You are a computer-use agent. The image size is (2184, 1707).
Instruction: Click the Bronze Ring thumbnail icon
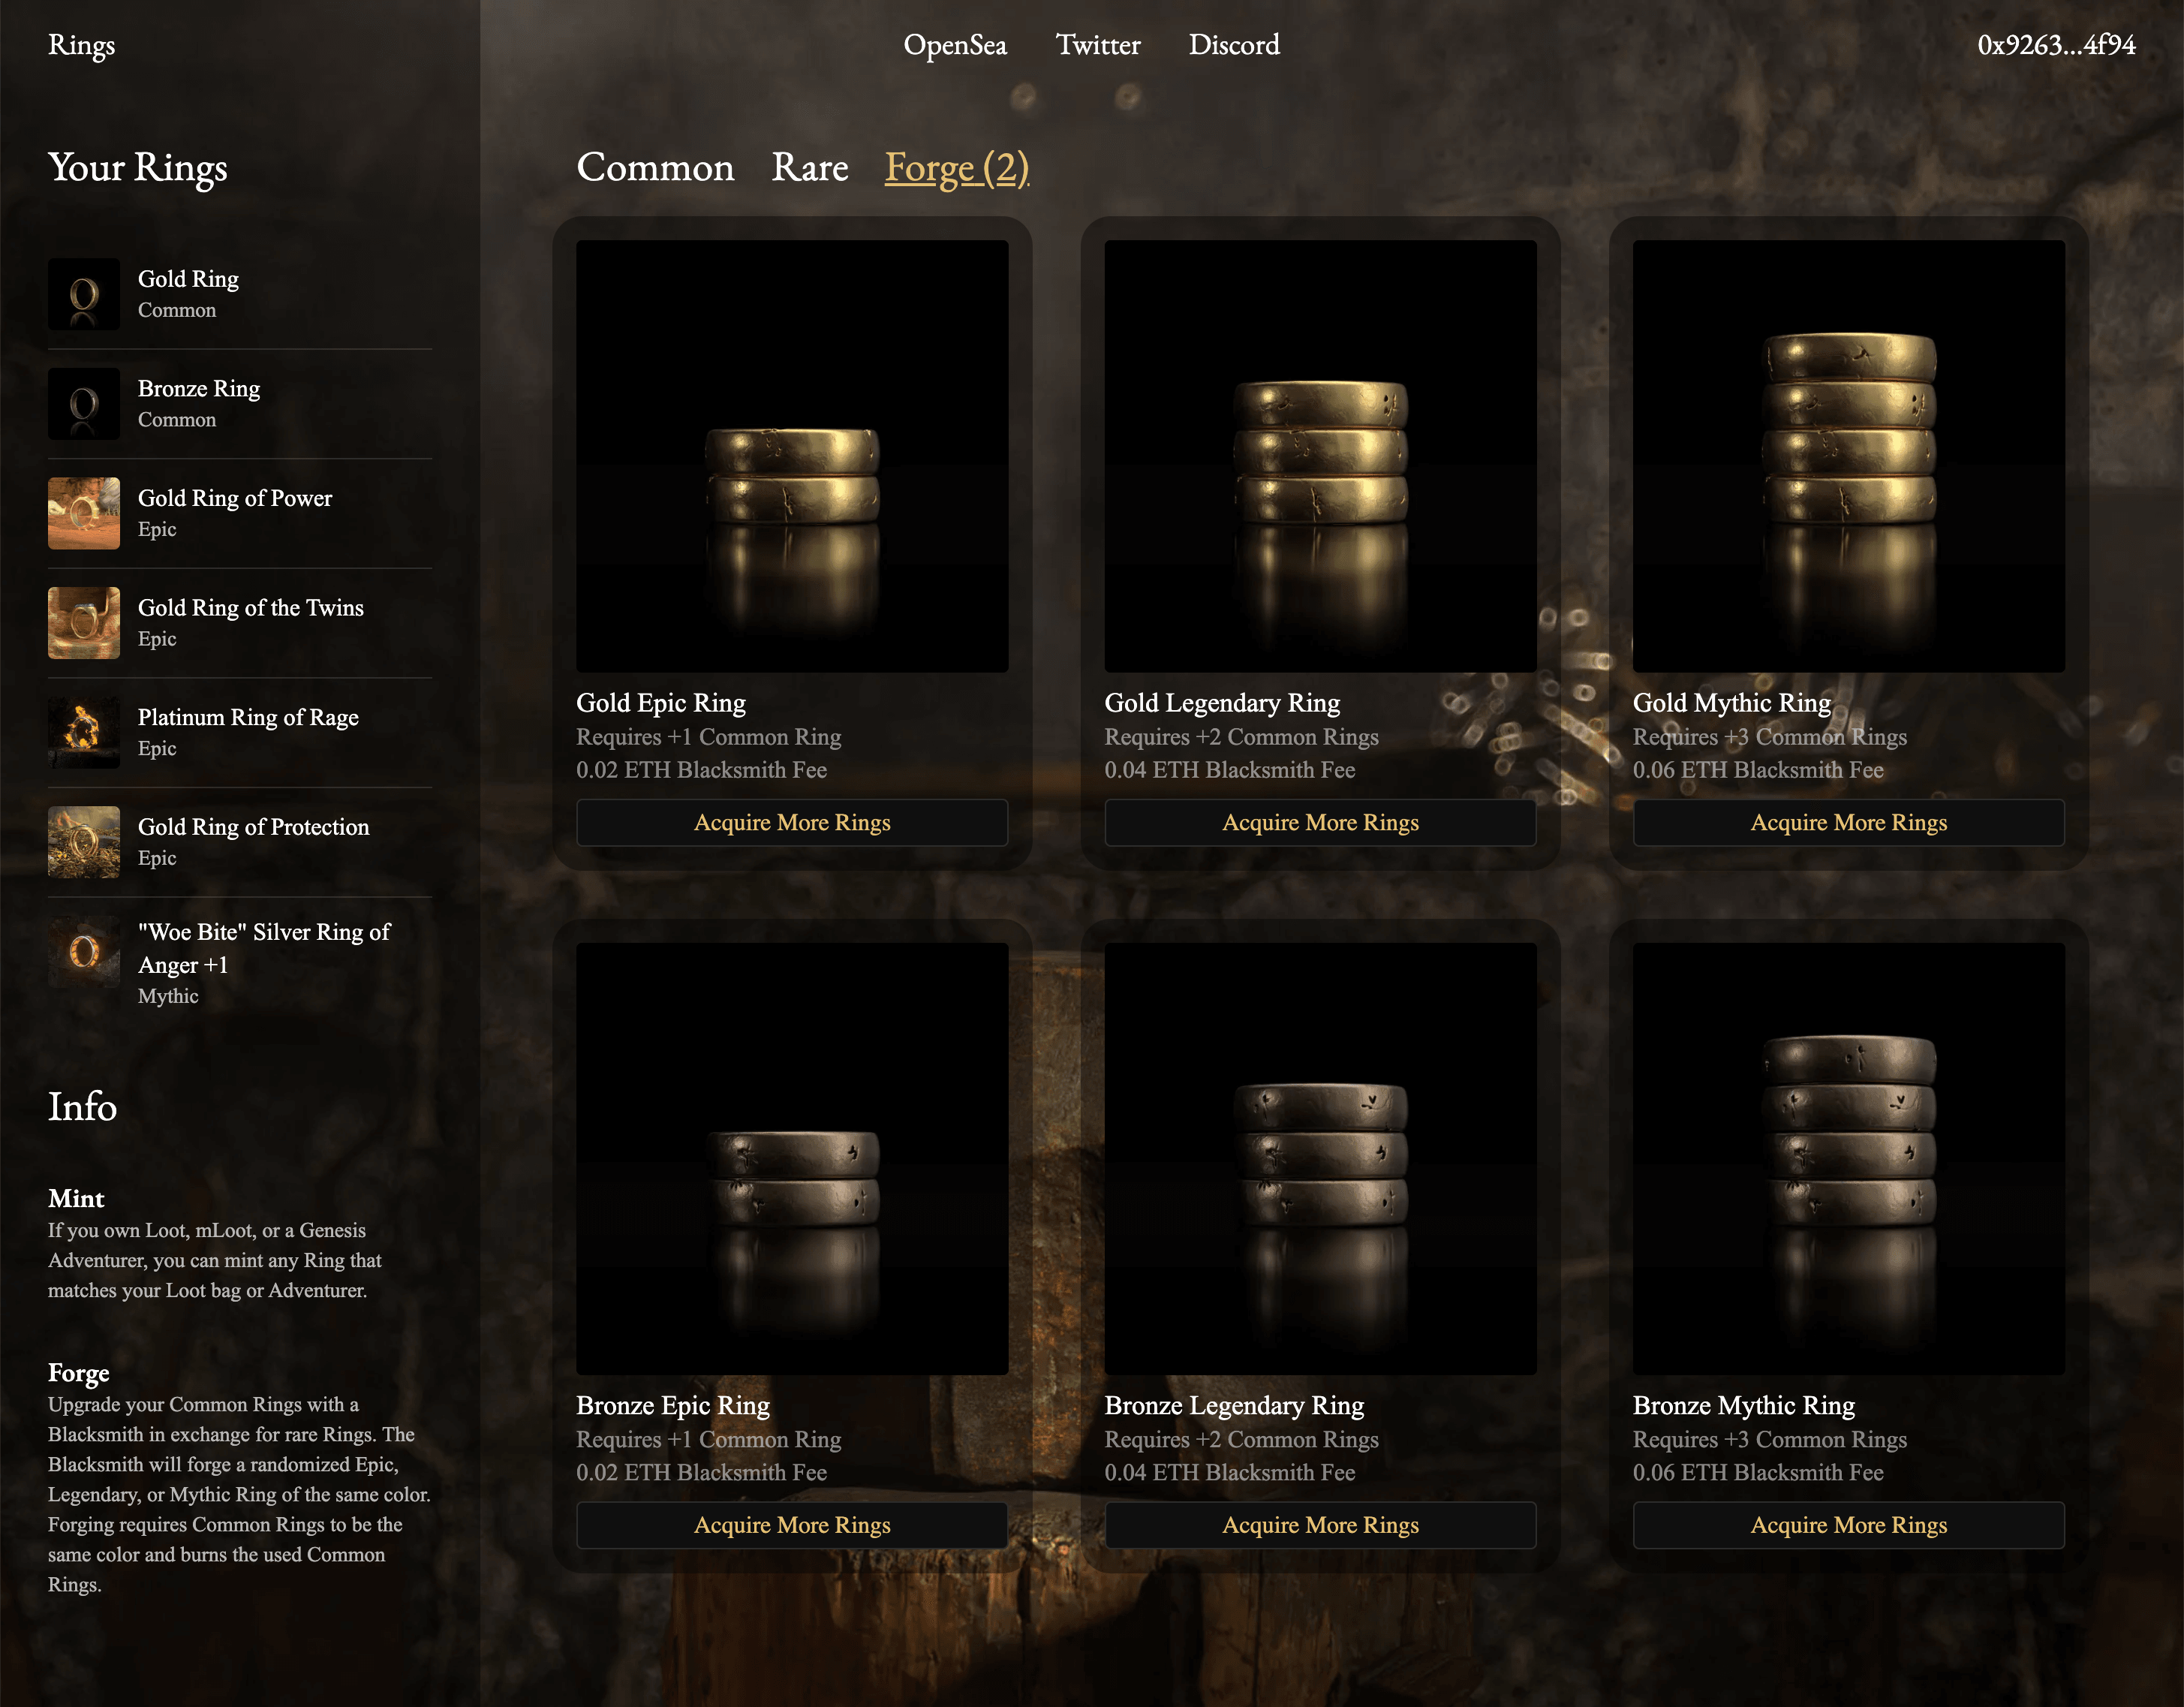coord(84,404)
